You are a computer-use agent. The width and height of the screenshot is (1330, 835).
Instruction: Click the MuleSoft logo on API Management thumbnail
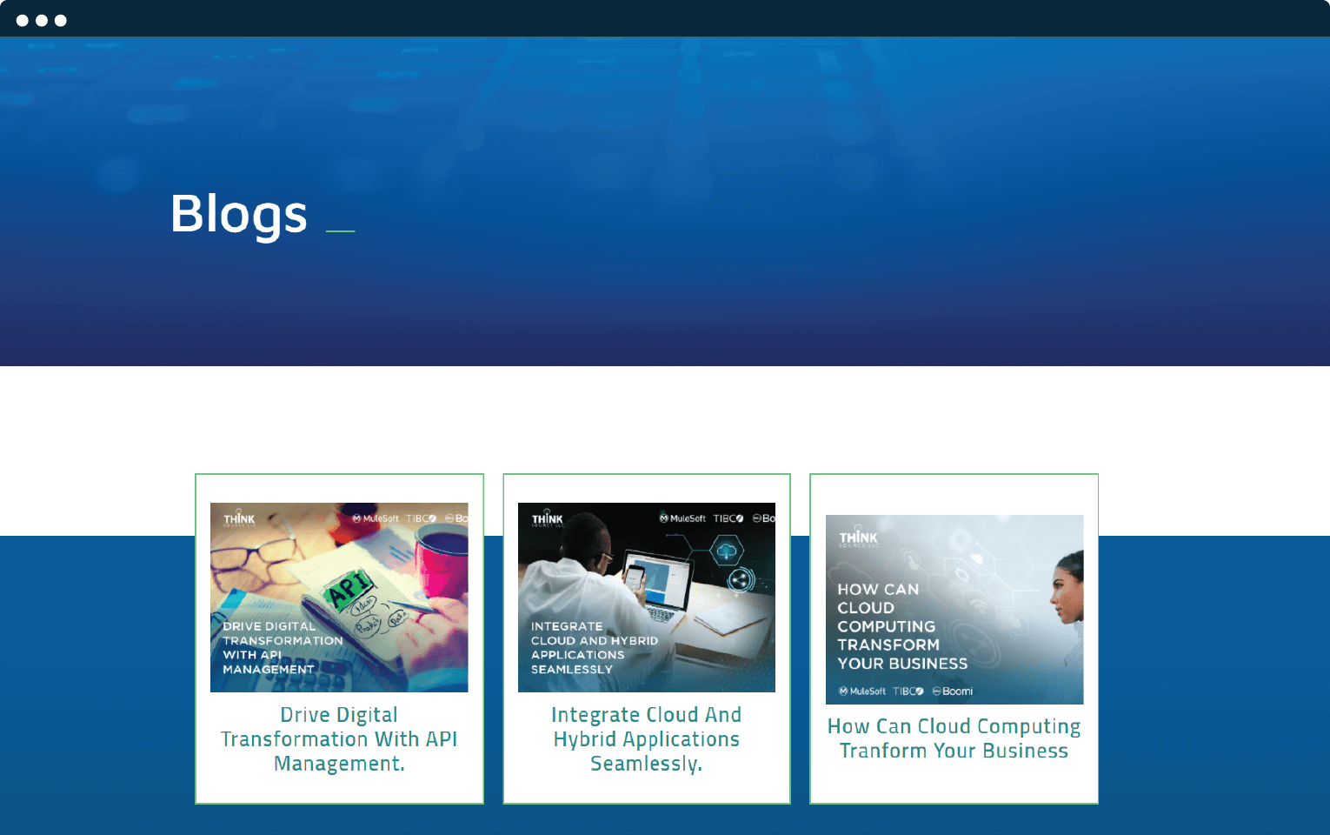coord(376,518)
